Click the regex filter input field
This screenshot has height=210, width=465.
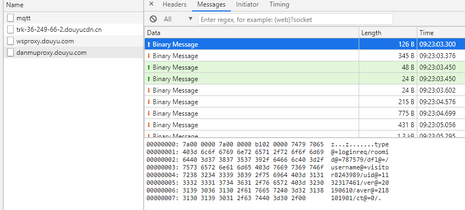pyautogui.click(x=296, y=20)
